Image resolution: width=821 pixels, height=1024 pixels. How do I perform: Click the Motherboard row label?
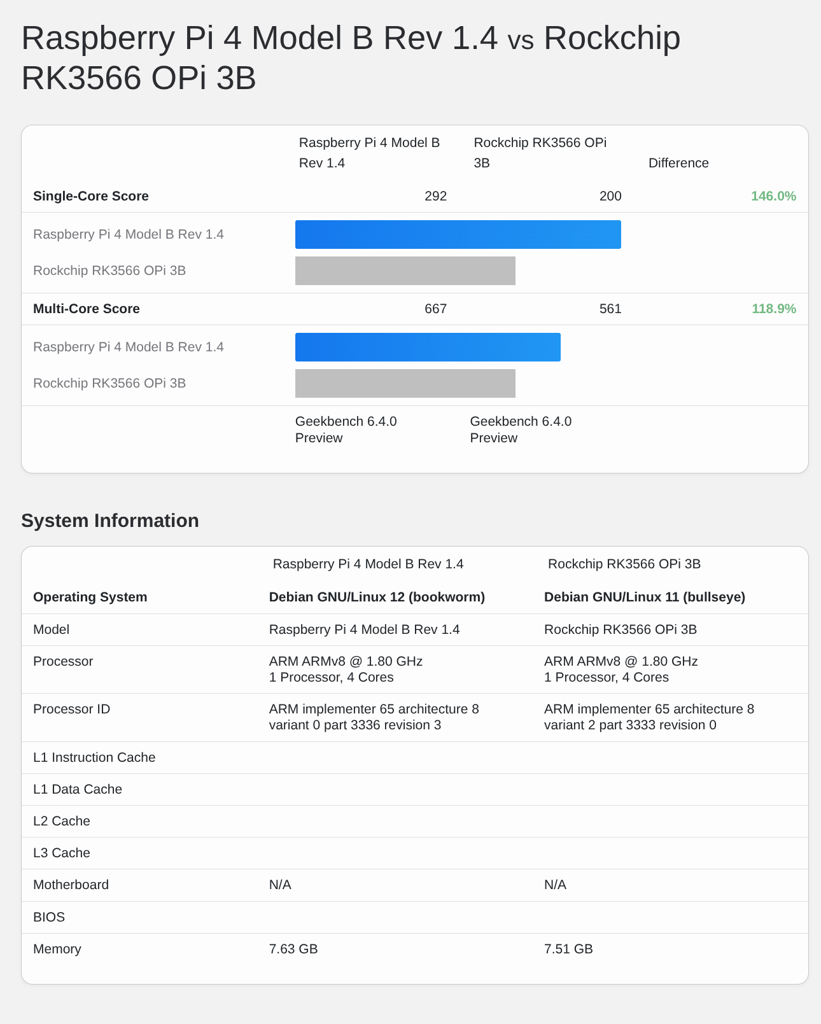(x=71, y=885)
